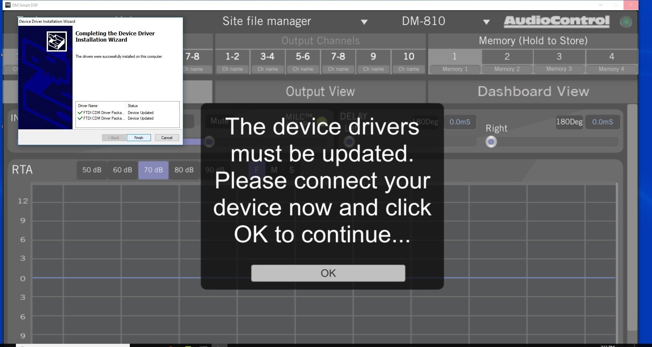Click the DM Smart DSP title bar icon

point(8,5)
